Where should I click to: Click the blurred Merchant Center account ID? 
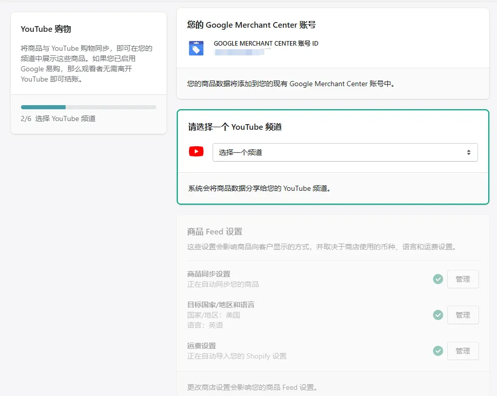(240, 52)
